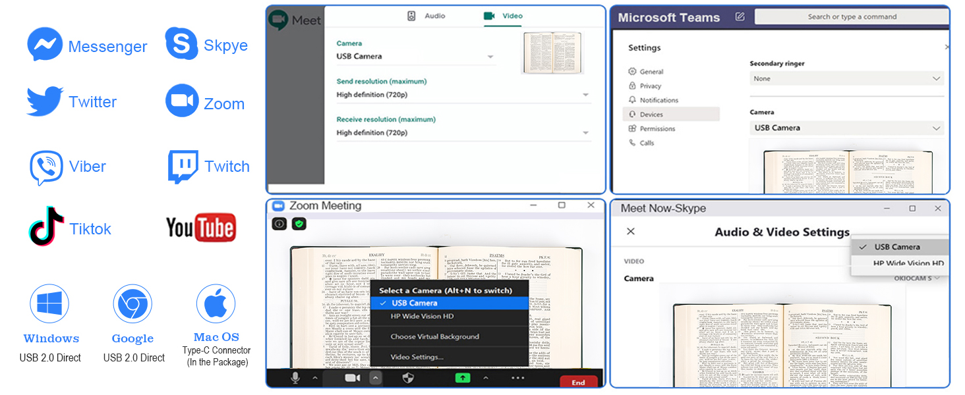The height and width of the screenshot is (395, 965).
Task: Select HP Wide Vision HD in Skype list
Action: (x=899, y=263)
